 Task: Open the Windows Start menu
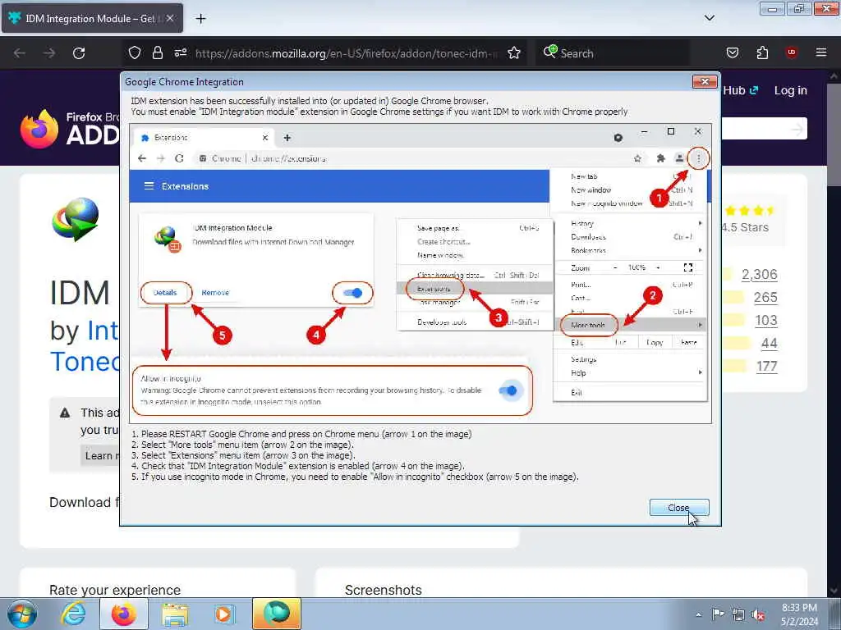(22, 614)
